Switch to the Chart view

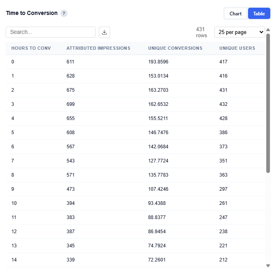click(x=236, y=14)
